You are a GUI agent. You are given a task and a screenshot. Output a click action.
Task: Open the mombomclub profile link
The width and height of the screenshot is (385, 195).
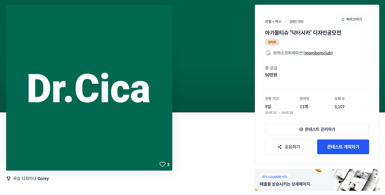pos(318,53)
